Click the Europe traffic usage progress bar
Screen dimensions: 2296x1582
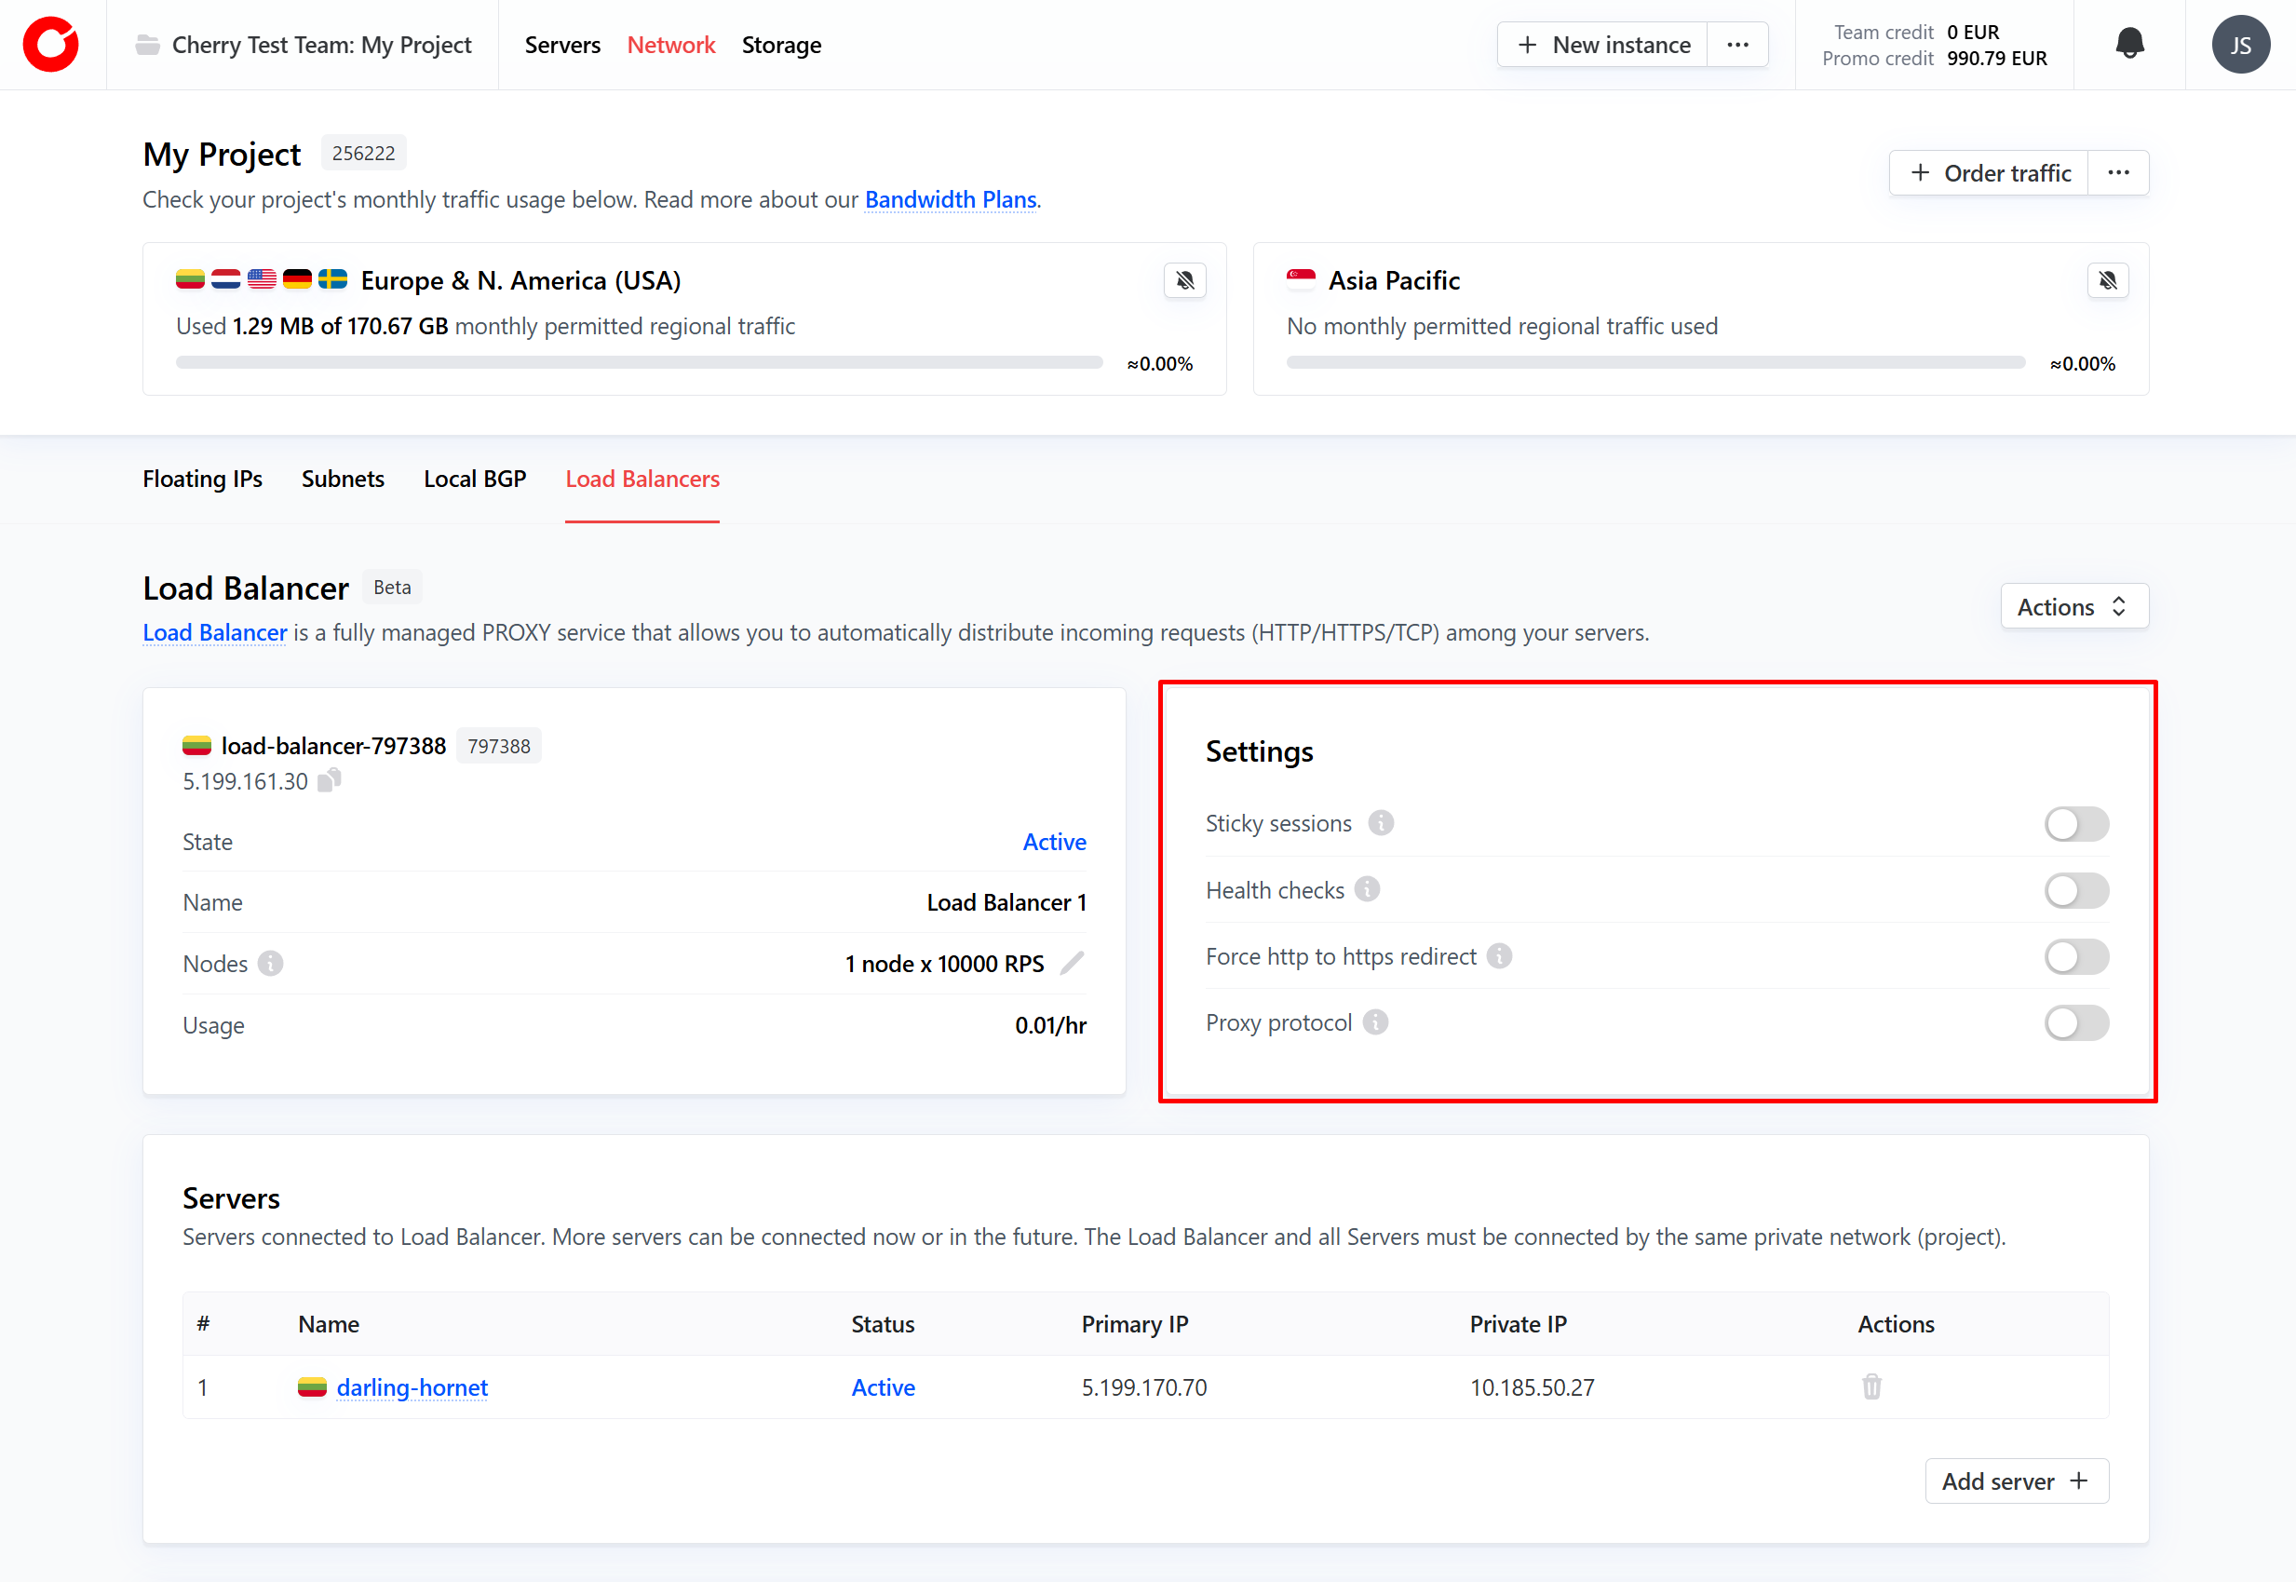(639, 363)
